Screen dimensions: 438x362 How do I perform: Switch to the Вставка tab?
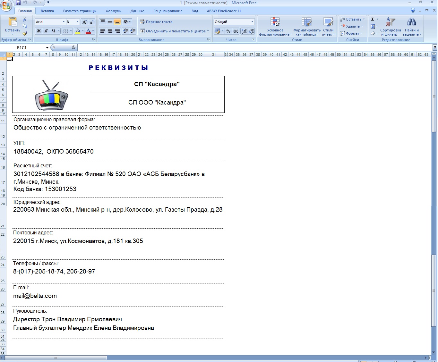click(x=47, y=11)
